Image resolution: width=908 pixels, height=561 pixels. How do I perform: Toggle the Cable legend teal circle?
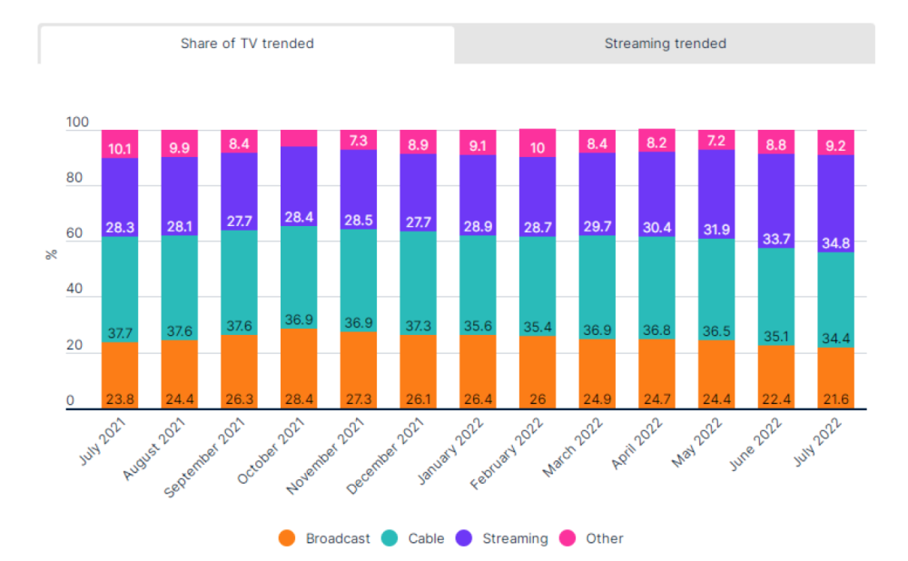390,537
